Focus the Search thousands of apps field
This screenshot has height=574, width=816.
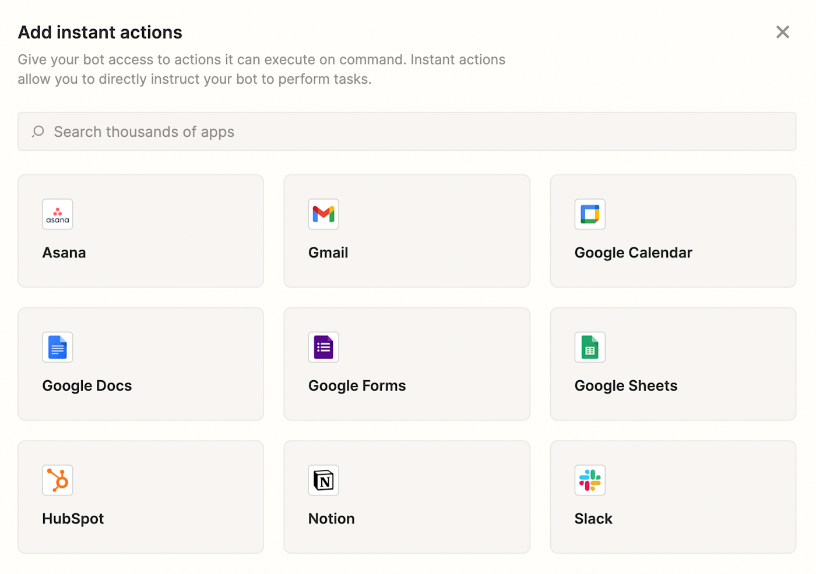coord(408,132)
